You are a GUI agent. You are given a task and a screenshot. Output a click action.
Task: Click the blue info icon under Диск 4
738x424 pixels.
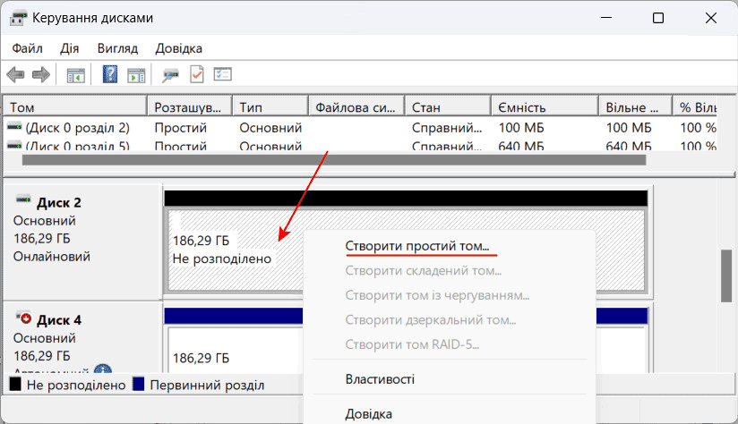(x=103, y=371)
